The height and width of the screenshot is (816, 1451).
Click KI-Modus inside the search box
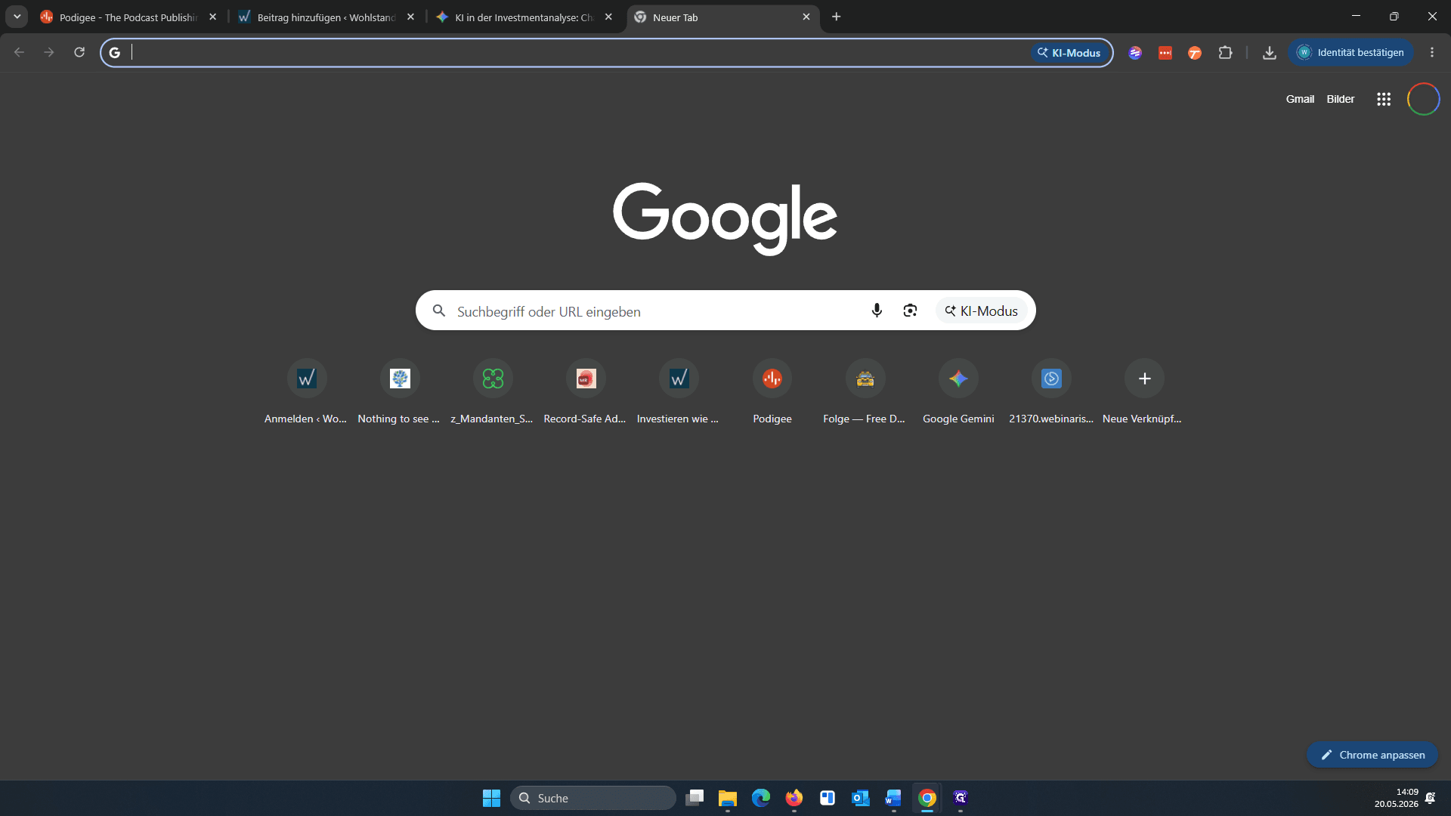click(x=981, y=311)
